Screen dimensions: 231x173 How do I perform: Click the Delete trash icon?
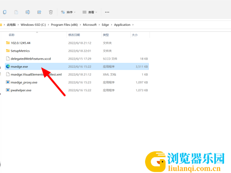click(x=51, y=12)
